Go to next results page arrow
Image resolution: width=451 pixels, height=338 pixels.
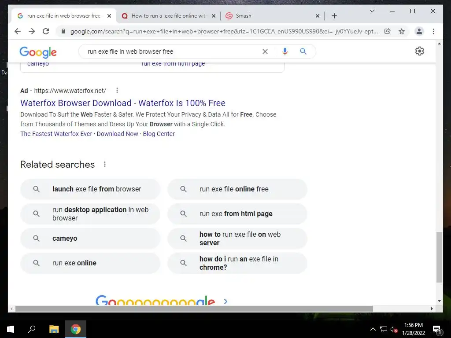[x=225, y=301]
